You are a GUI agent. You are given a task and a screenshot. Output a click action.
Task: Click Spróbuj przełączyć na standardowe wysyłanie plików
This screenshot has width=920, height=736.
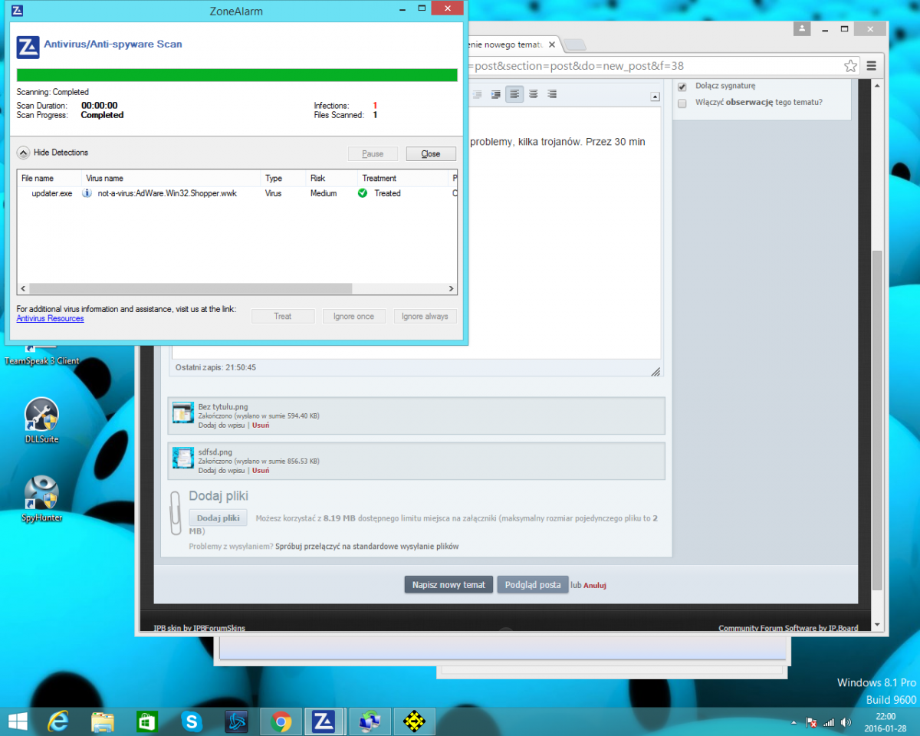point(367,547)
